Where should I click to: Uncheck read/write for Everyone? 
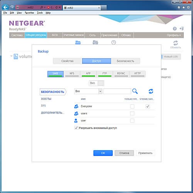coord(147,107)
